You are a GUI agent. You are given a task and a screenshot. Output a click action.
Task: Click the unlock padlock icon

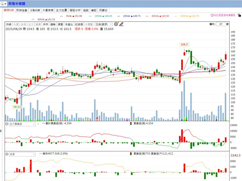pyautogui.click(x=239, y=15)
